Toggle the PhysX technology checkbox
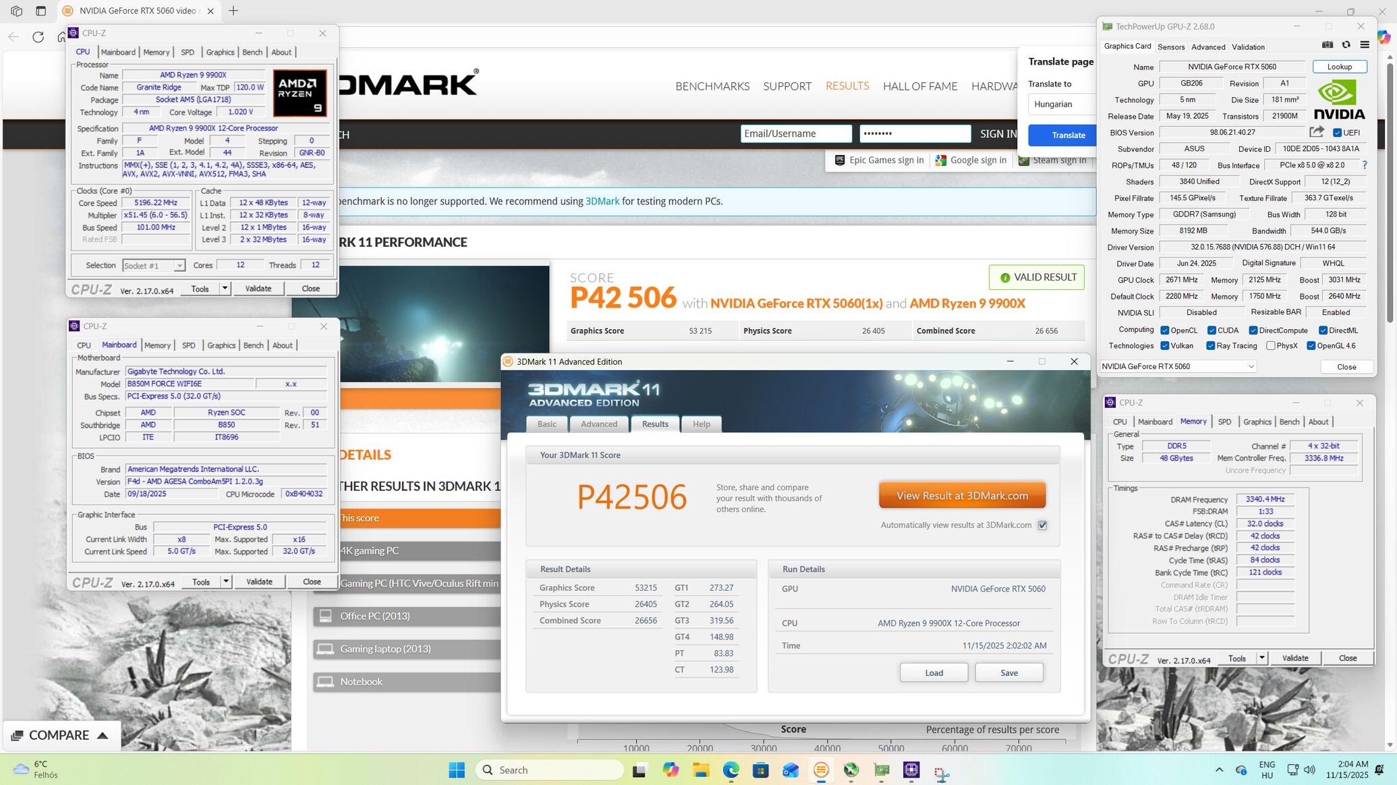The height and width of the screenshot is (785, 1397). click(1271, 346)
